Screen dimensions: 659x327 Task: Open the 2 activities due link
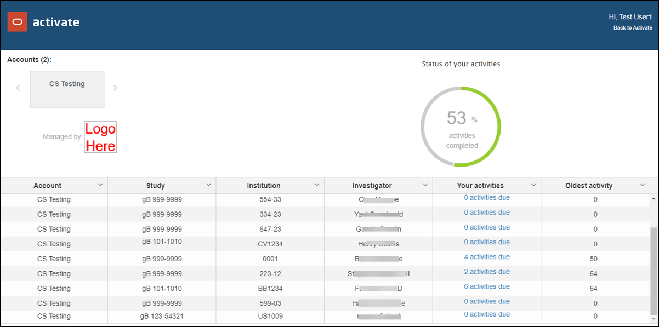487,271
